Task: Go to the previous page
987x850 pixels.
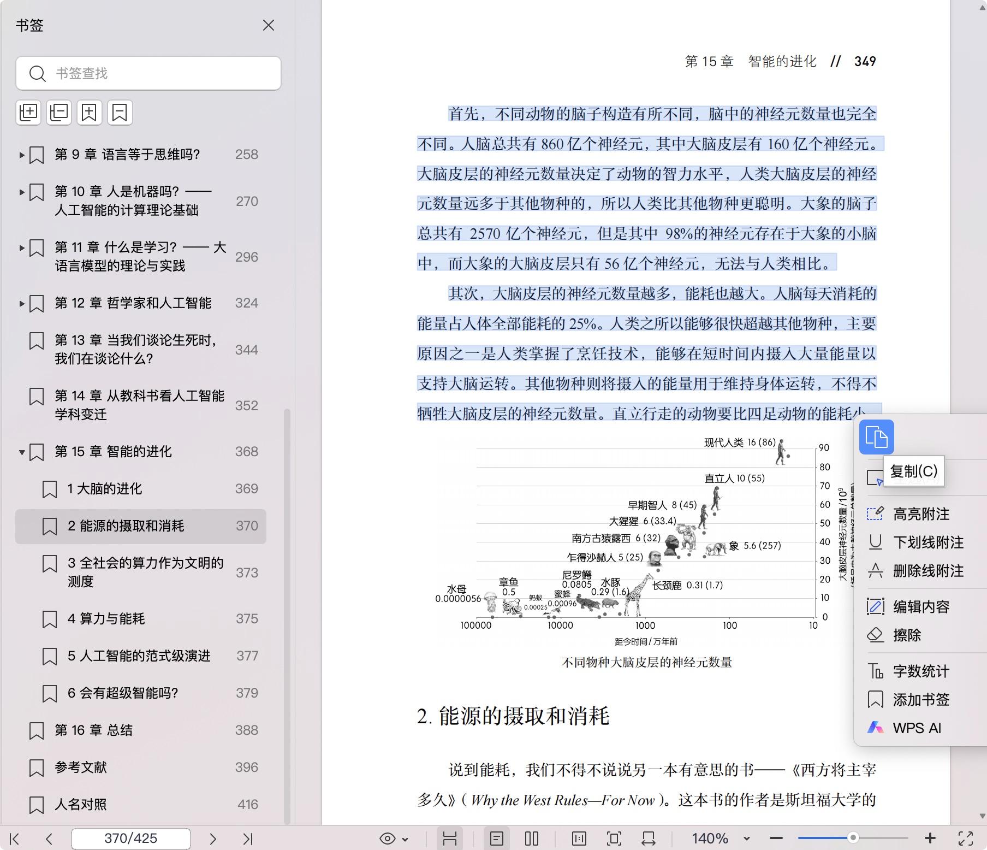Action: (49, 839)
